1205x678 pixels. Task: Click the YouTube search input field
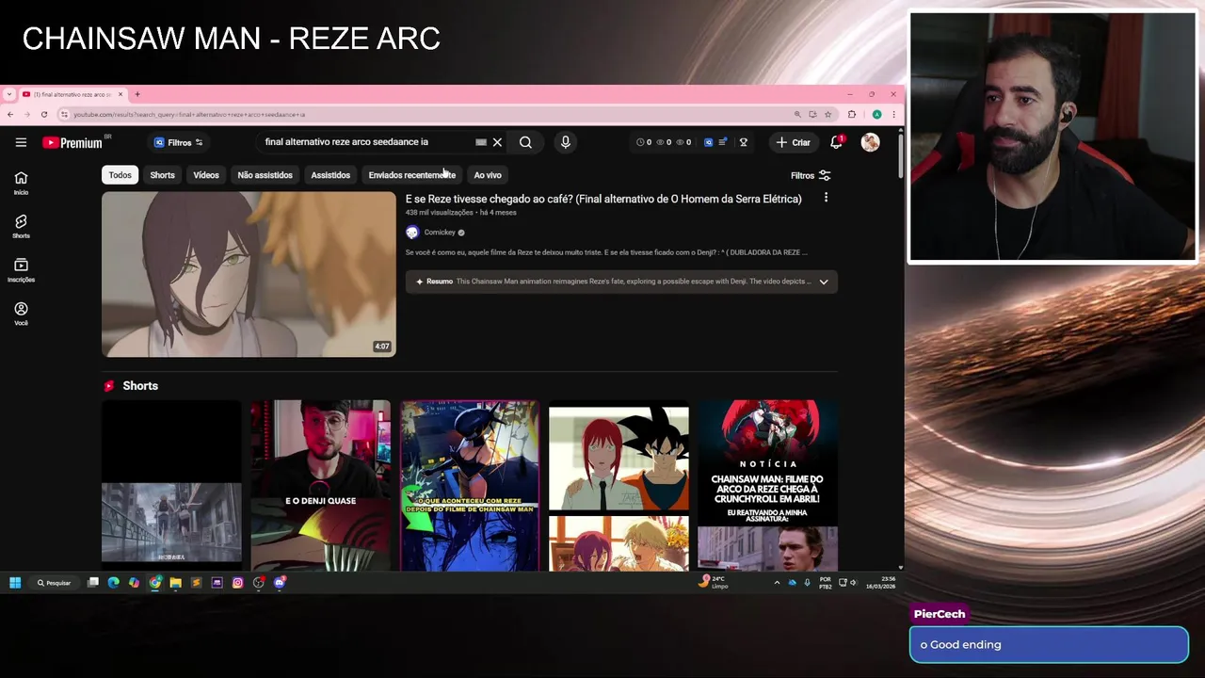367,142
